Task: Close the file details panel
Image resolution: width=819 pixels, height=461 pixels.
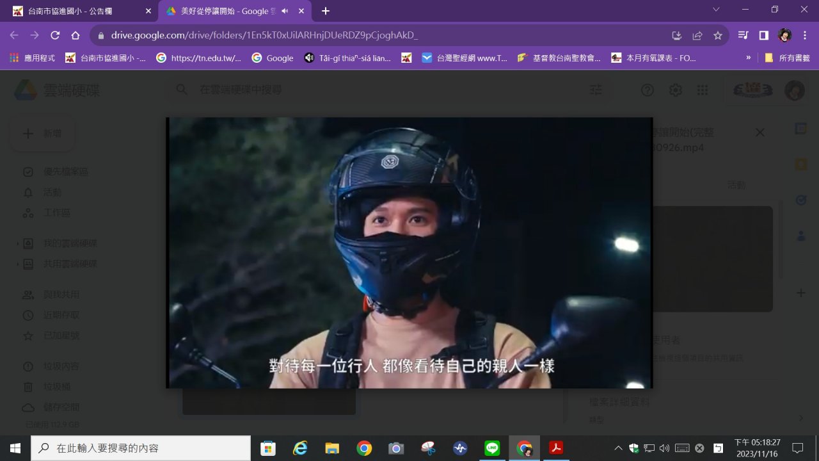Action: pyautogui.click(x=759, y=133)
